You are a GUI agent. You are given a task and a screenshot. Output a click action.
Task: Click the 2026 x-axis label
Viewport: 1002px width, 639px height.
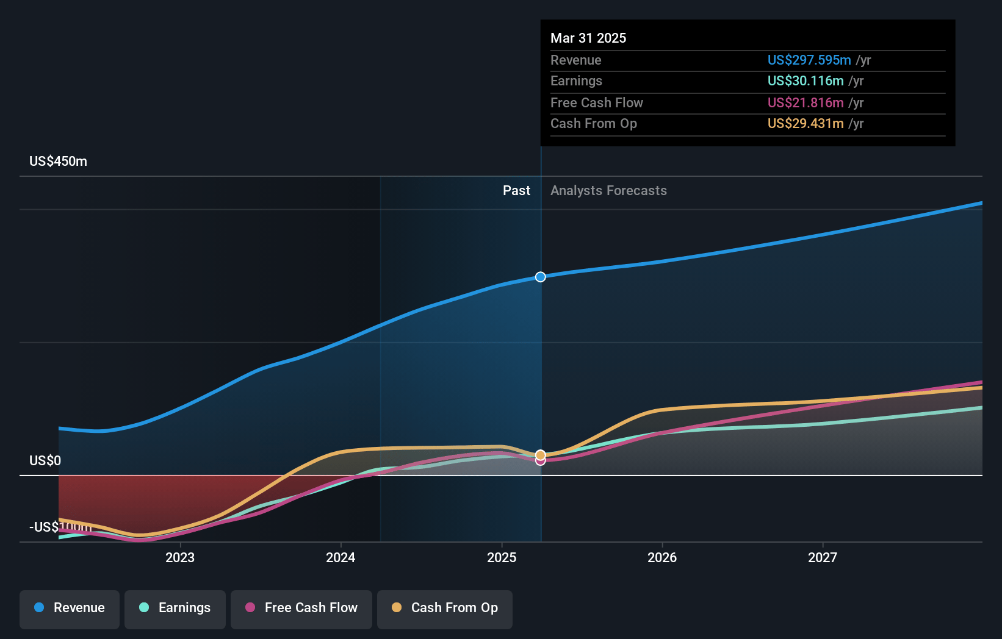pyautogui.click(x=662, y=557)
